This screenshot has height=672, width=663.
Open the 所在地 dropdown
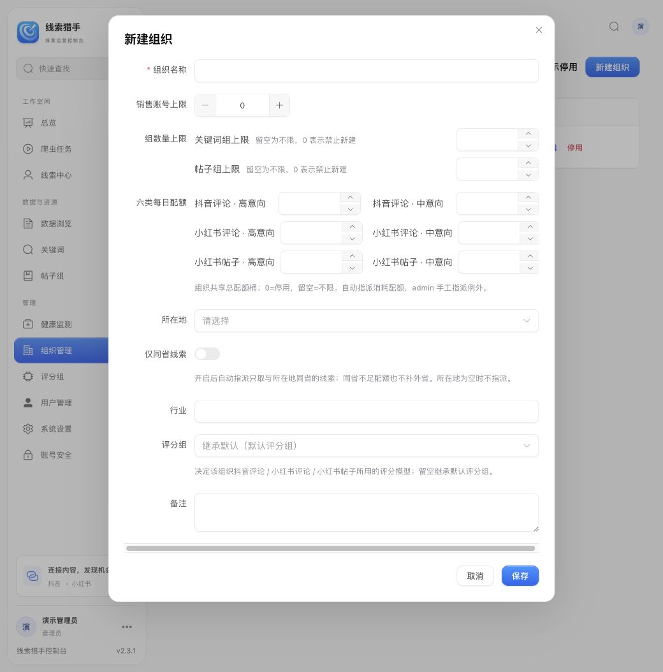point(367,321)
